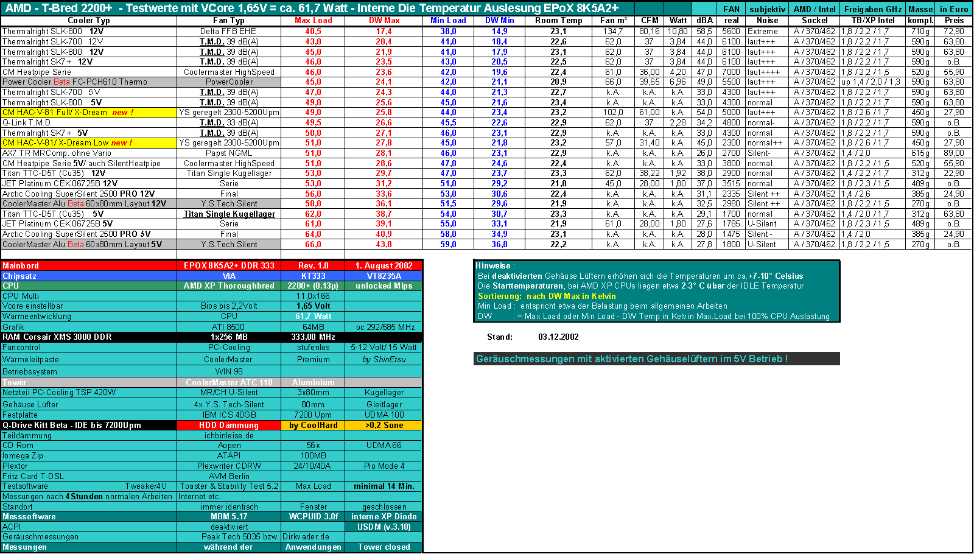Click the '03.12.2002' date value

[558, 337]
